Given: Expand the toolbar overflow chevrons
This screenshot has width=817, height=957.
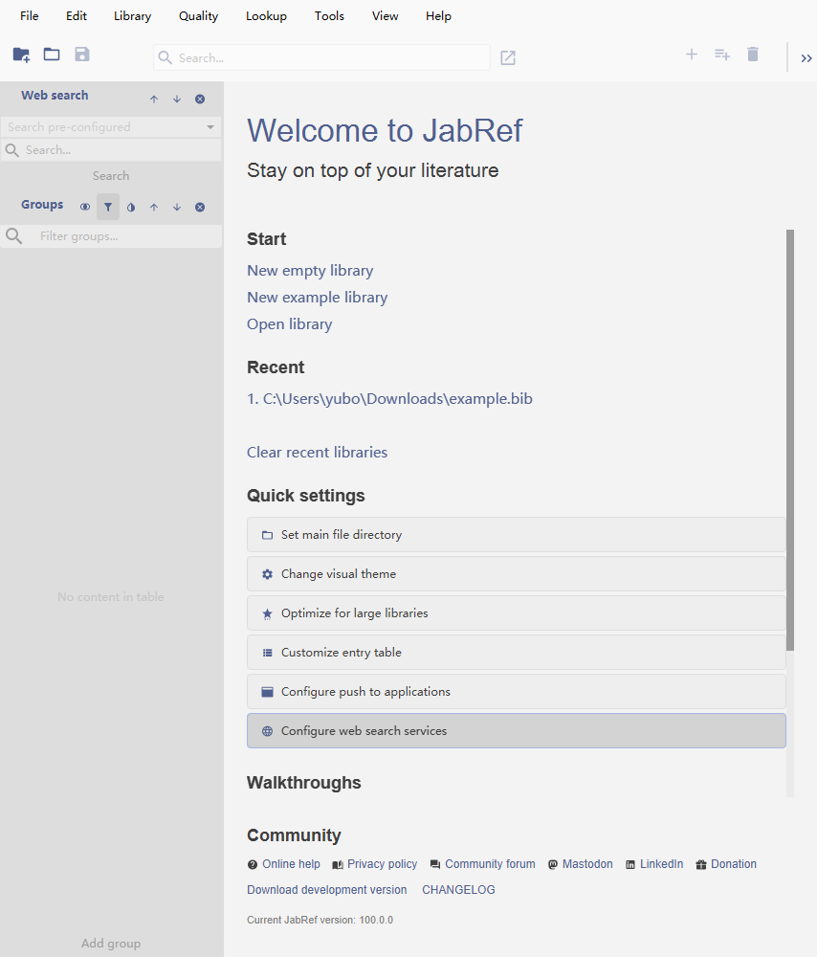Looking at the screenshot, I should (806, 58).
